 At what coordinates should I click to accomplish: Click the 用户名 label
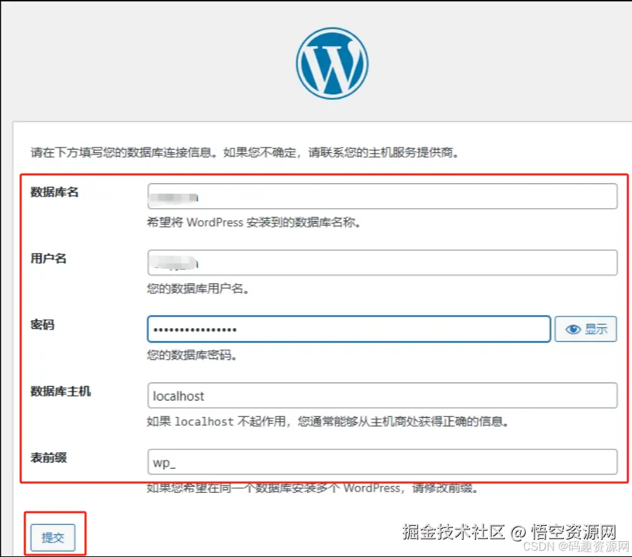point(48,259)
